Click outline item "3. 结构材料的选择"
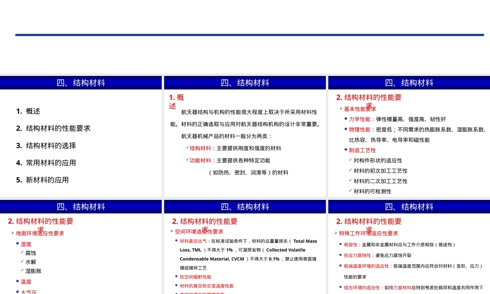 click(46, 146)
